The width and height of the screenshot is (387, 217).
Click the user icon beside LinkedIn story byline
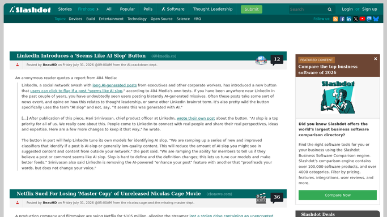click(17, 65)
